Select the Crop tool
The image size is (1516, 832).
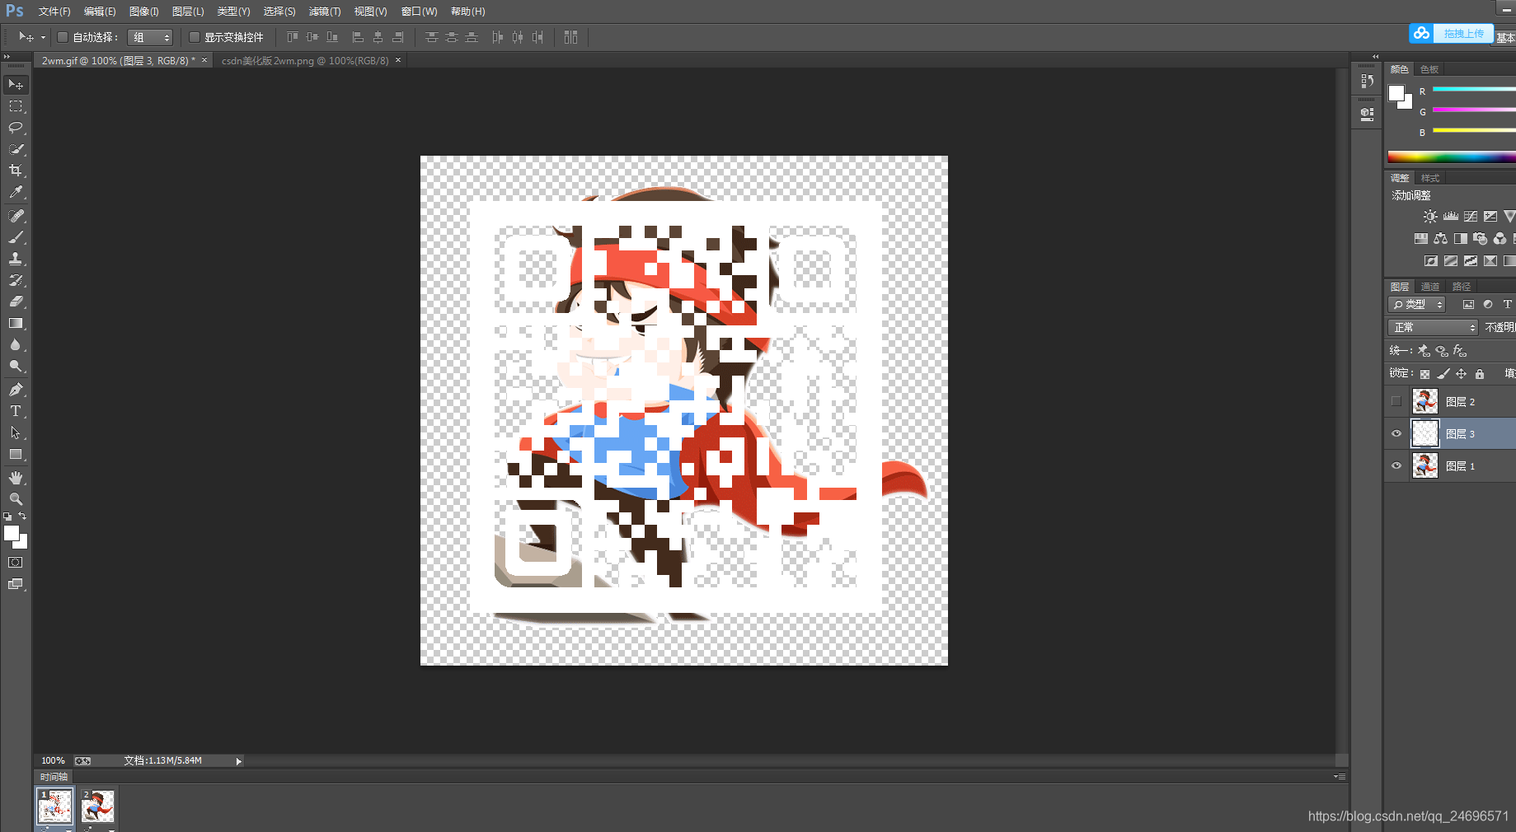click(x=16, y=171)
